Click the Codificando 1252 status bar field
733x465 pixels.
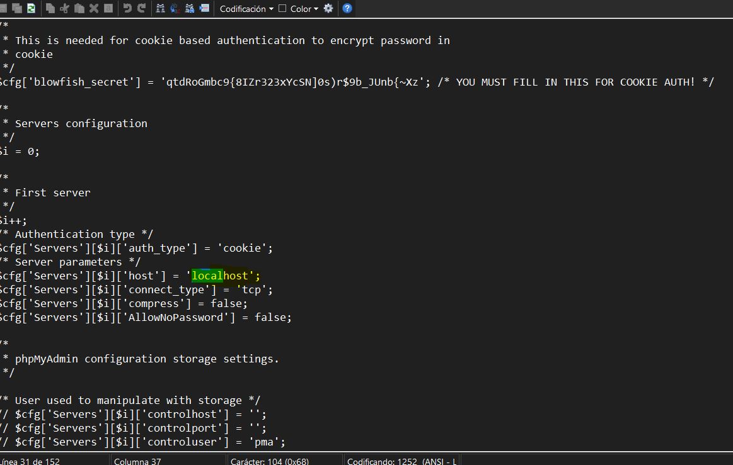point(401,461)
